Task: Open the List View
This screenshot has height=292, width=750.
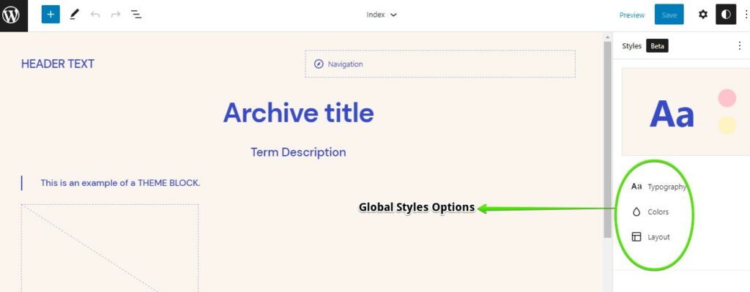Action: pyautogui.click(x=136, y=15)
